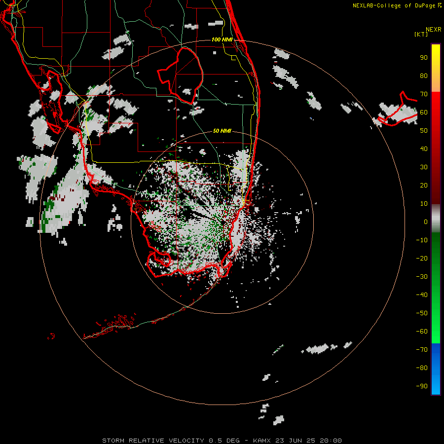
Task: Click the 0 value on velocity scale
Action: pyautogui.click(x=426, y=222)
